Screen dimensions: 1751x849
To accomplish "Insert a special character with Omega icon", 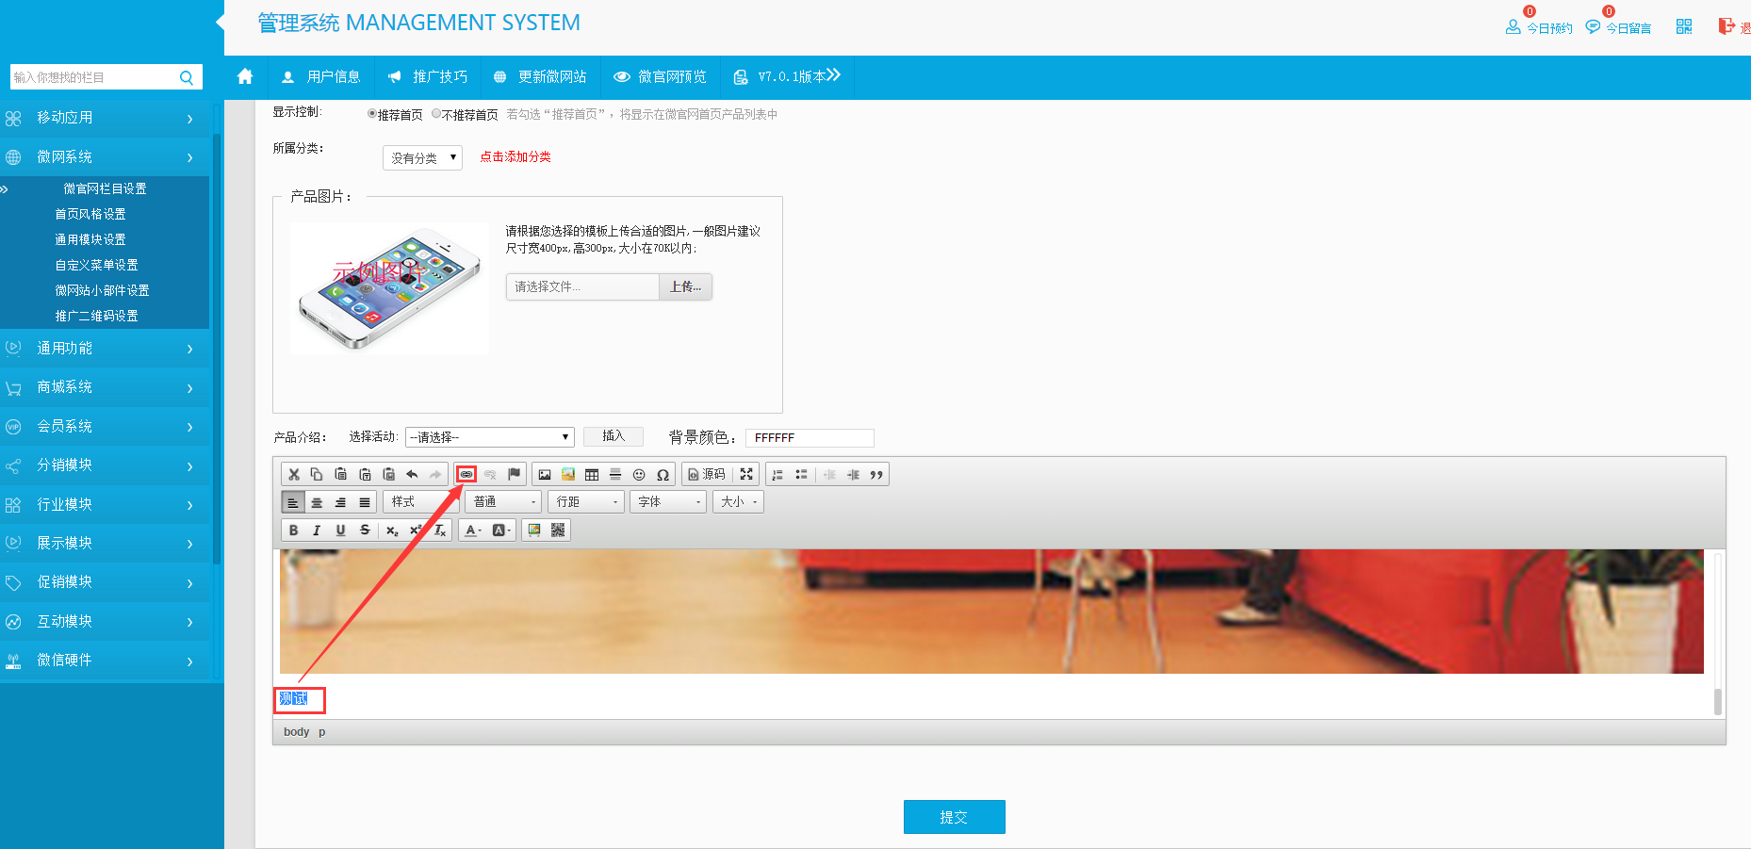I will pyautogui.click(x=663, y=474).
